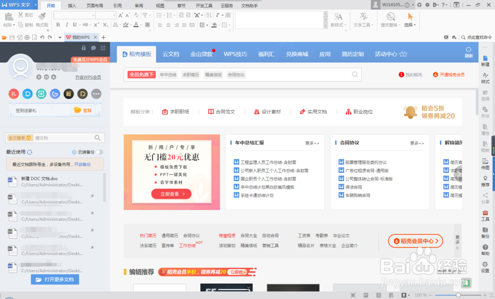Click the new tab plus icon
The image size is (495, 299).
pyautogui.click(x=103, y=37)
